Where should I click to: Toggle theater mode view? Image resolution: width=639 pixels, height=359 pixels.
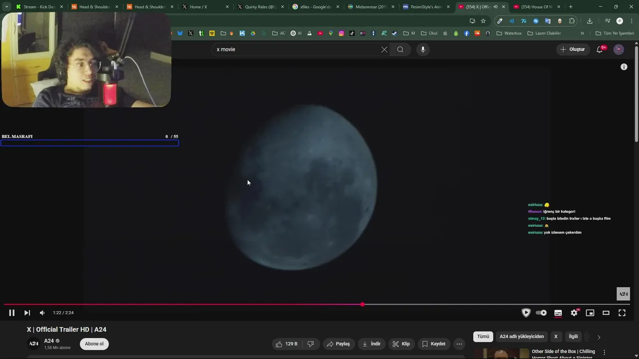point(606,313)
